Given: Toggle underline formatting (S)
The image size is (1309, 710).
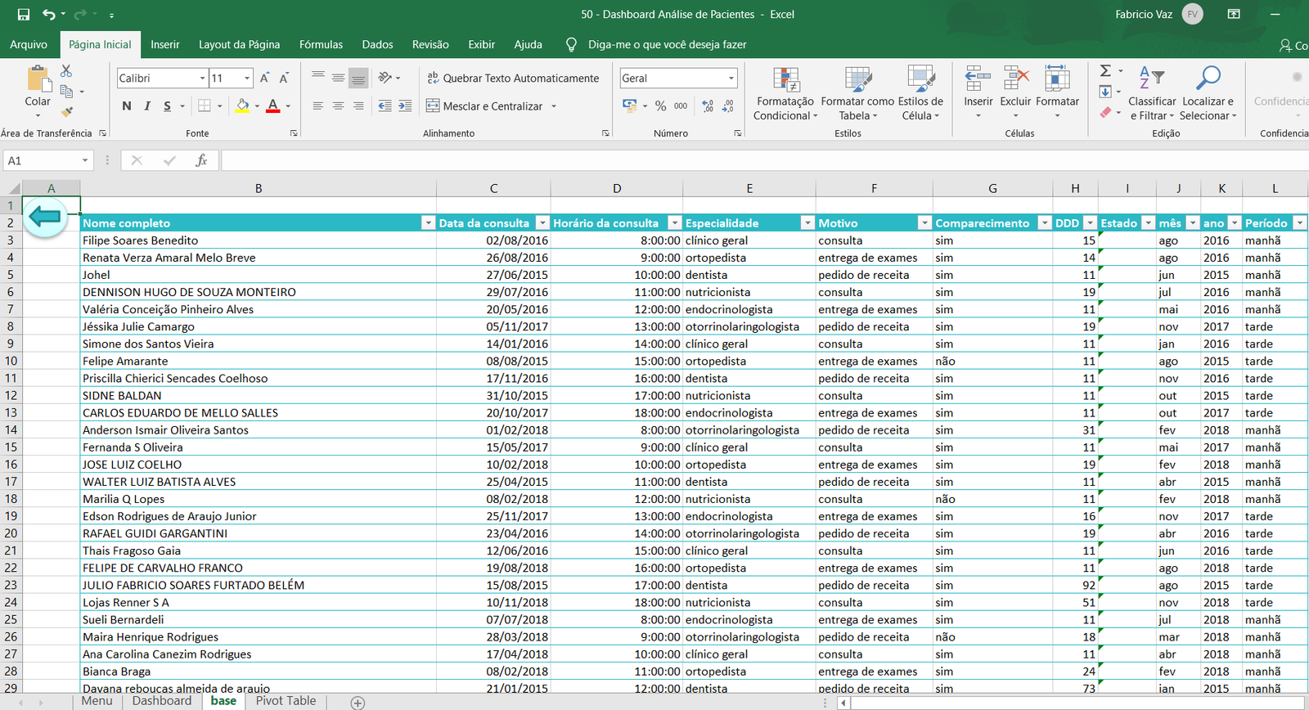Looking at the screenshot, I should (167, 106).
